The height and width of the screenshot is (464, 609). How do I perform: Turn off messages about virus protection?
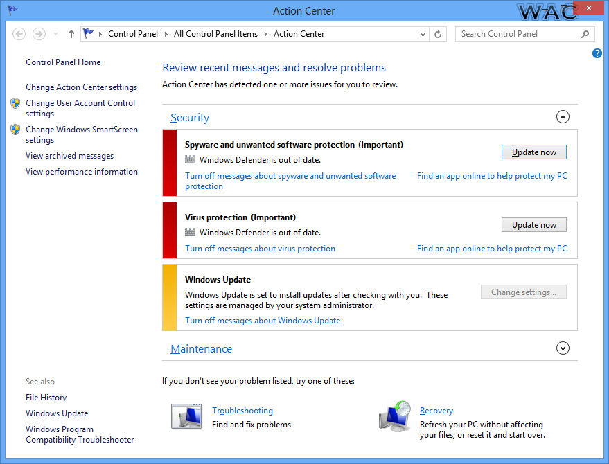click(260, 249)
